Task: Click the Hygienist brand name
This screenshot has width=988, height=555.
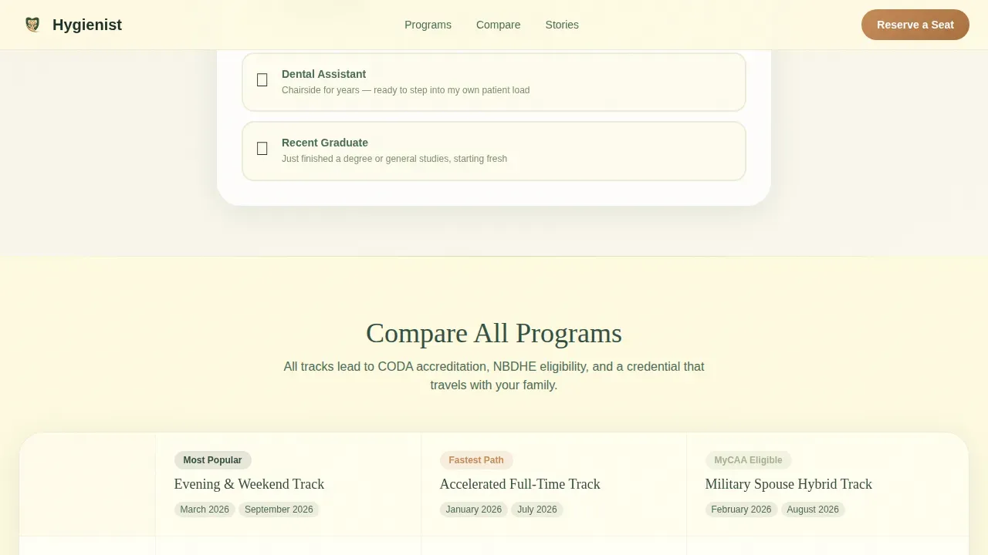Action: pos(87,25)
